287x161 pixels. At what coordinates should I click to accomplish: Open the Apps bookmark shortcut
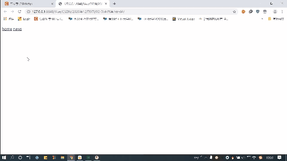(x=9, y=19)
